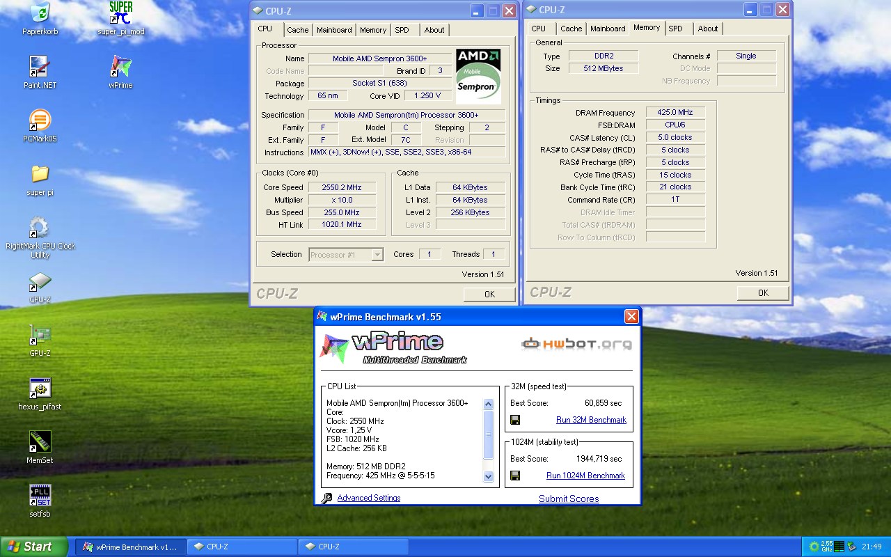Click the Command Rate 1T field
Image resolution: width=891 pixels, height=557 pixels.
click(675, 199)
